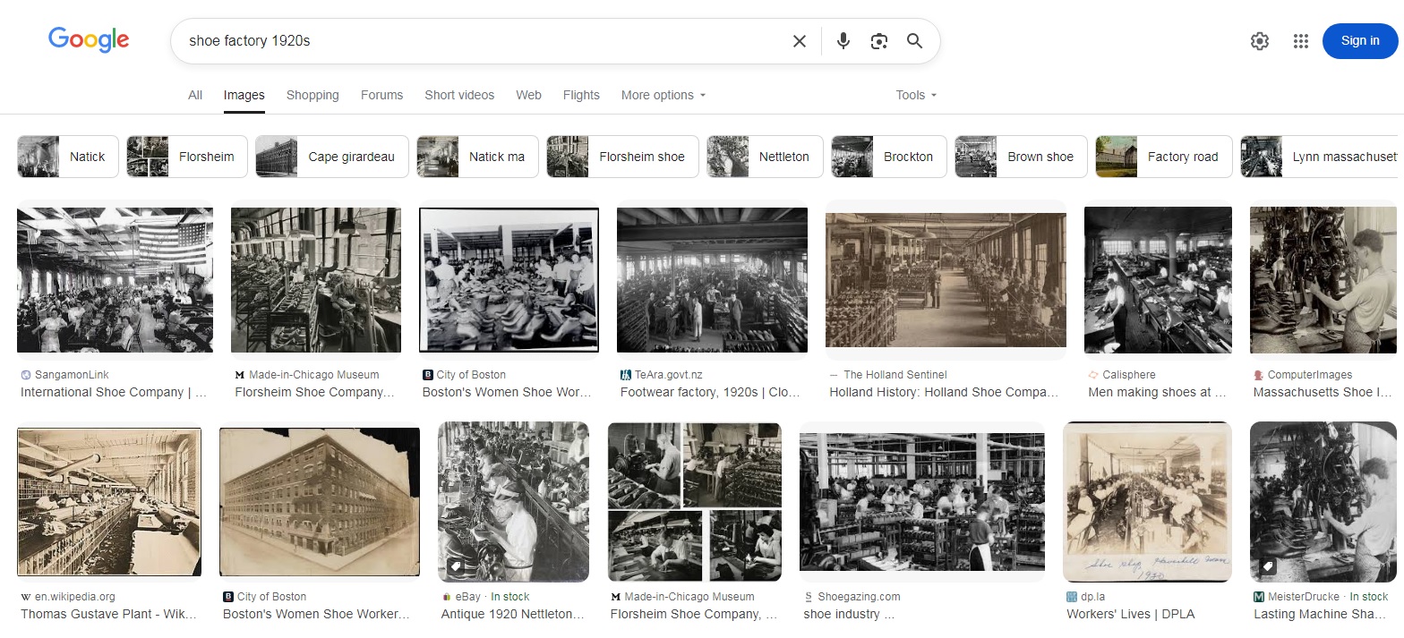This screenshot has width=1404, height=638.
Task: Open TeAra Footwear factory 1920s image
Action: [x=712, y=280]
